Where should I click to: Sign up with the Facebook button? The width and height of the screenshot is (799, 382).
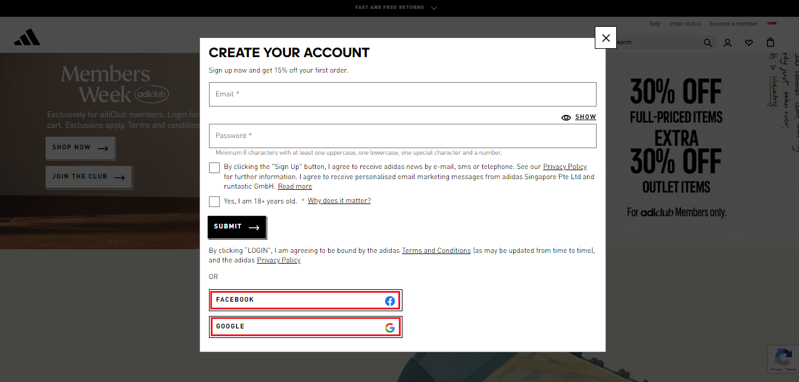305,300
